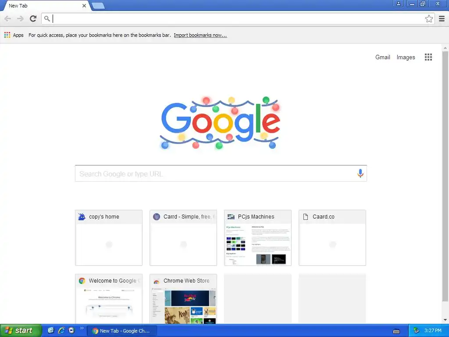This screenshot has width=449, height=337.
Task: Click the network system tray icon
Action: coord(417,331)
